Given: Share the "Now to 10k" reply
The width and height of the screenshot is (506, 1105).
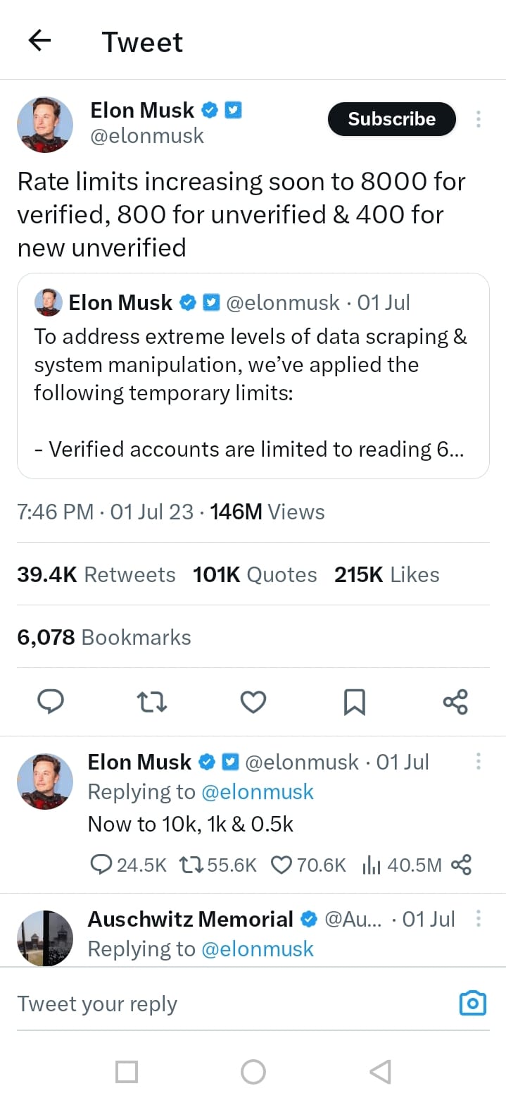Looking at the screenshot, I should tap(461, 865).
